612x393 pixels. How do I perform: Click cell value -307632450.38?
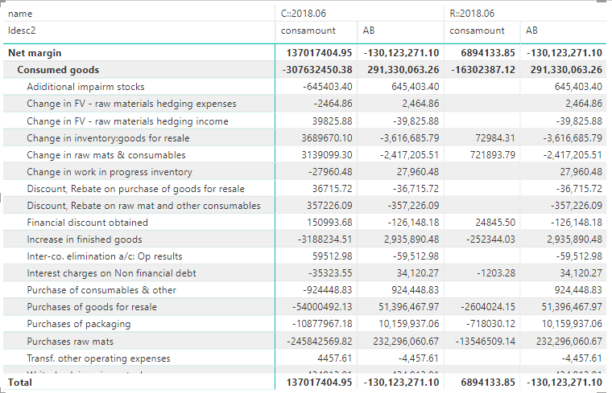317,70
